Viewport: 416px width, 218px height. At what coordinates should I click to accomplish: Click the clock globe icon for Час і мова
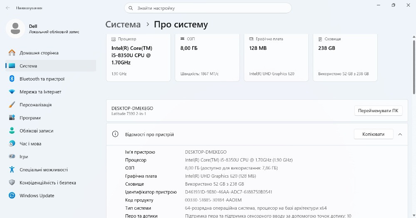coord(12,144)
